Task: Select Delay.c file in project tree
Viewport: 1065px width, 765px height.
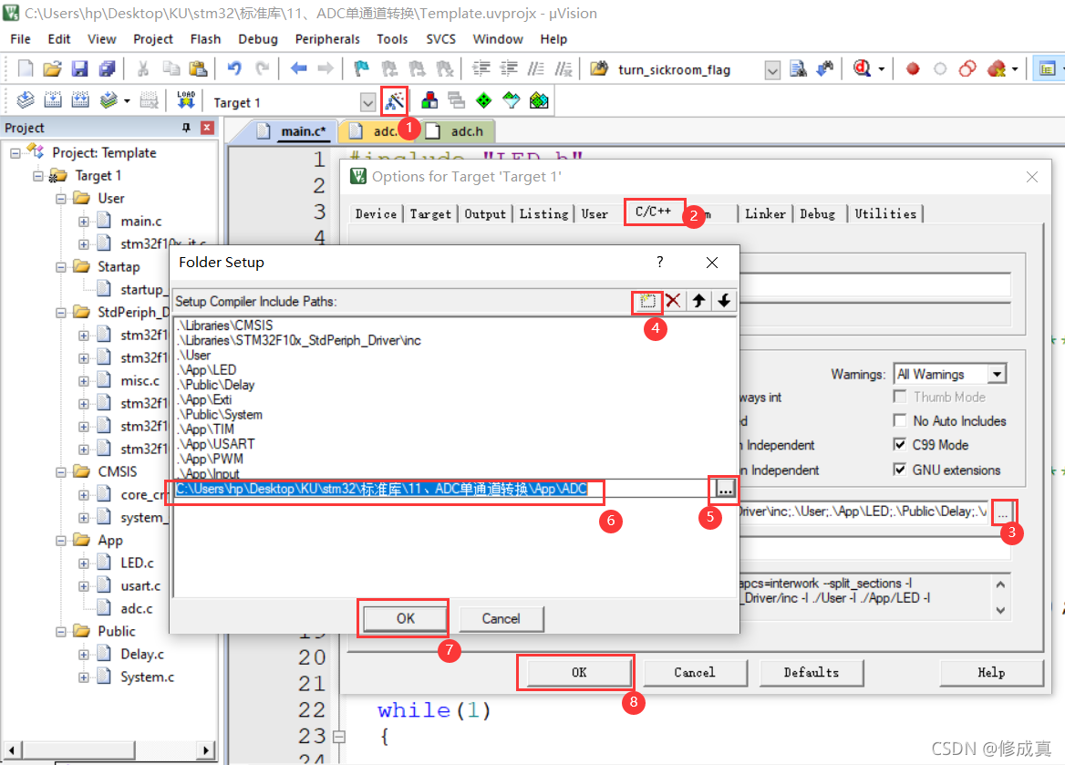Action: pos(142,655)
